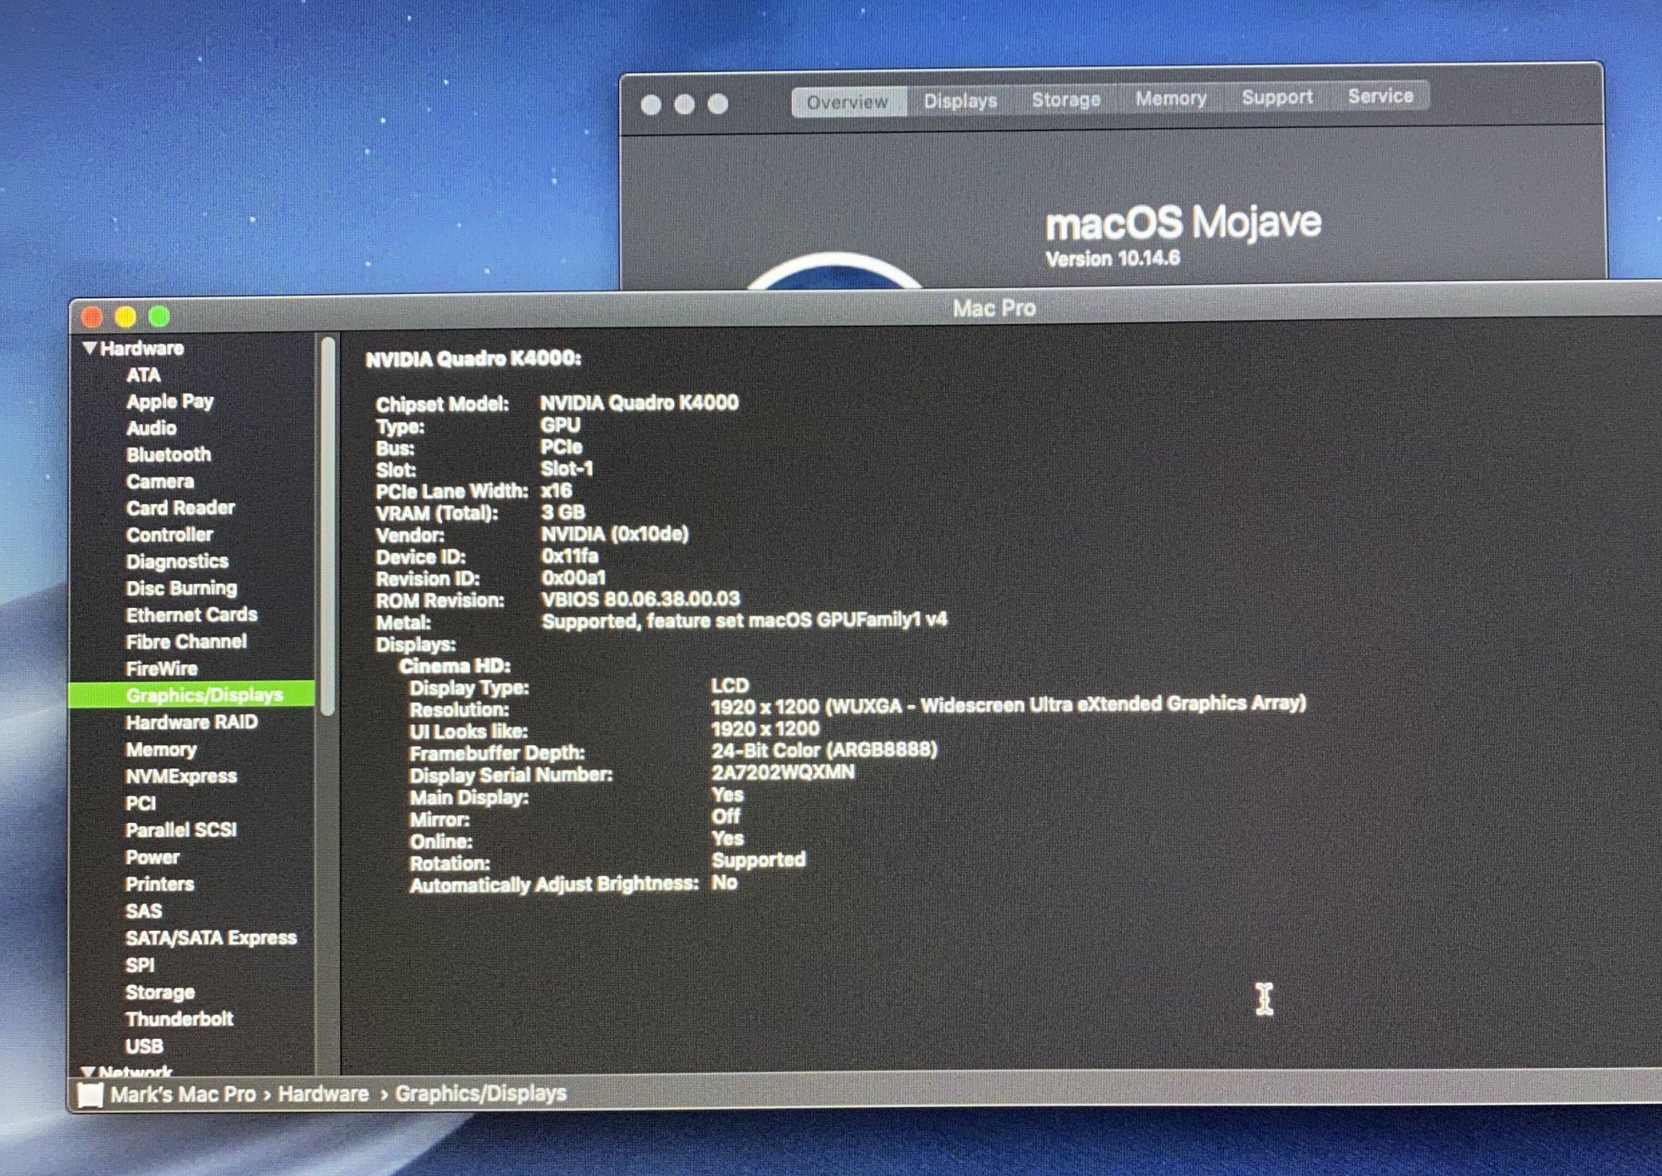This screenshot has height=1176, width=1662.
Task: Click the sidebar vertical scrollbar
Action: (328, 526)
